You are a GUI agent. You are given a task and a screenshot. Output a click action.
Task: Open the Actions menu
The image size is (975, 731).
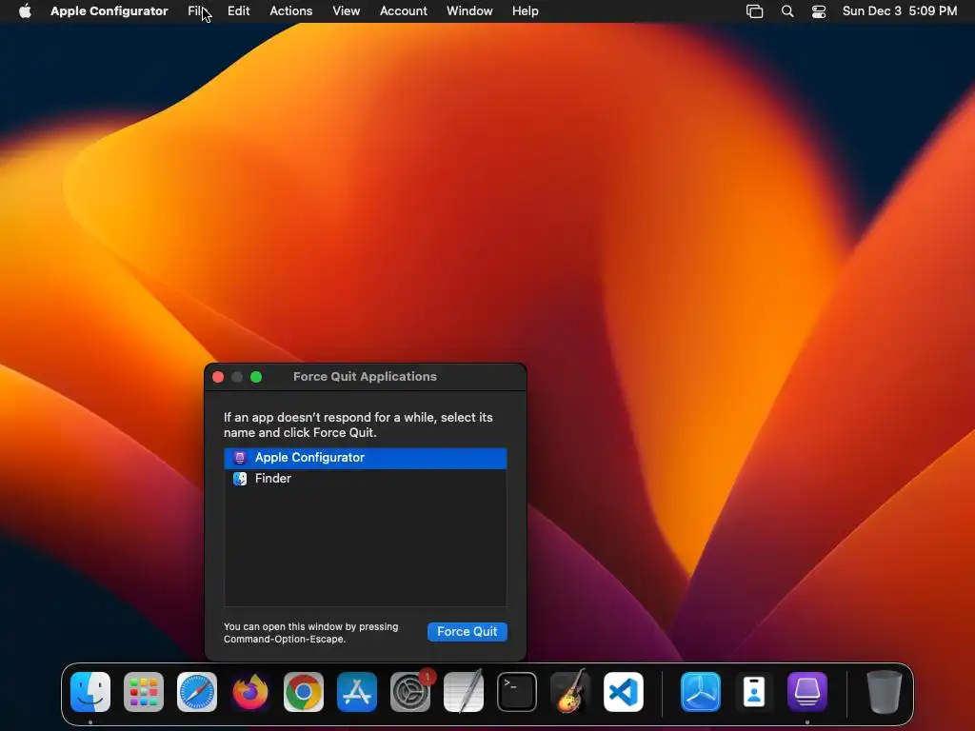pyautogui.click(x=291, y=11)
